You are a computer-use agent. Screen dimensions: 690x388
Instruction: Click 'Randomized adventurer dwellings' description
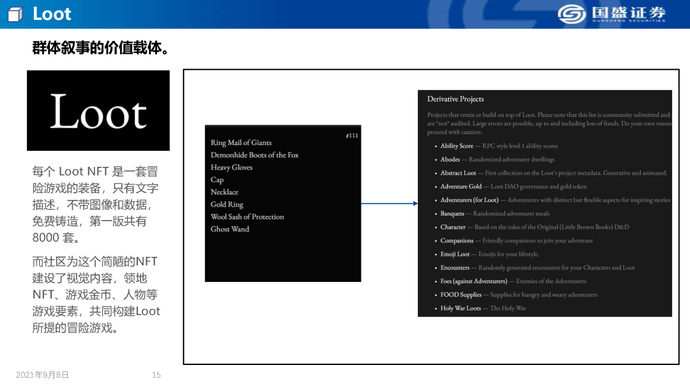[512, 159]
